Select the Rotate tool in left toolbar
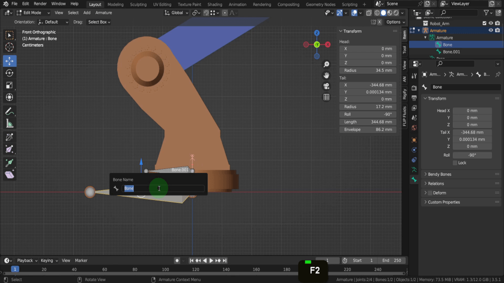The width and height of the screenshot is (504, 283). tap(9, 73)
